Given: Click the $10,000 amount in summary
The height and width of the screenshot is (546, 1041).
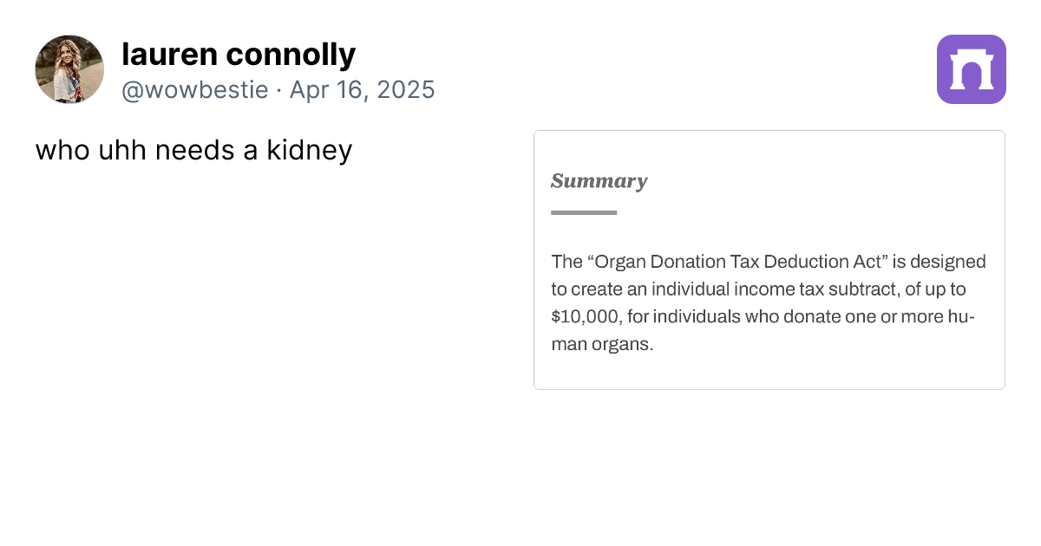Looking at the screenshot, I should click(586, 316).
